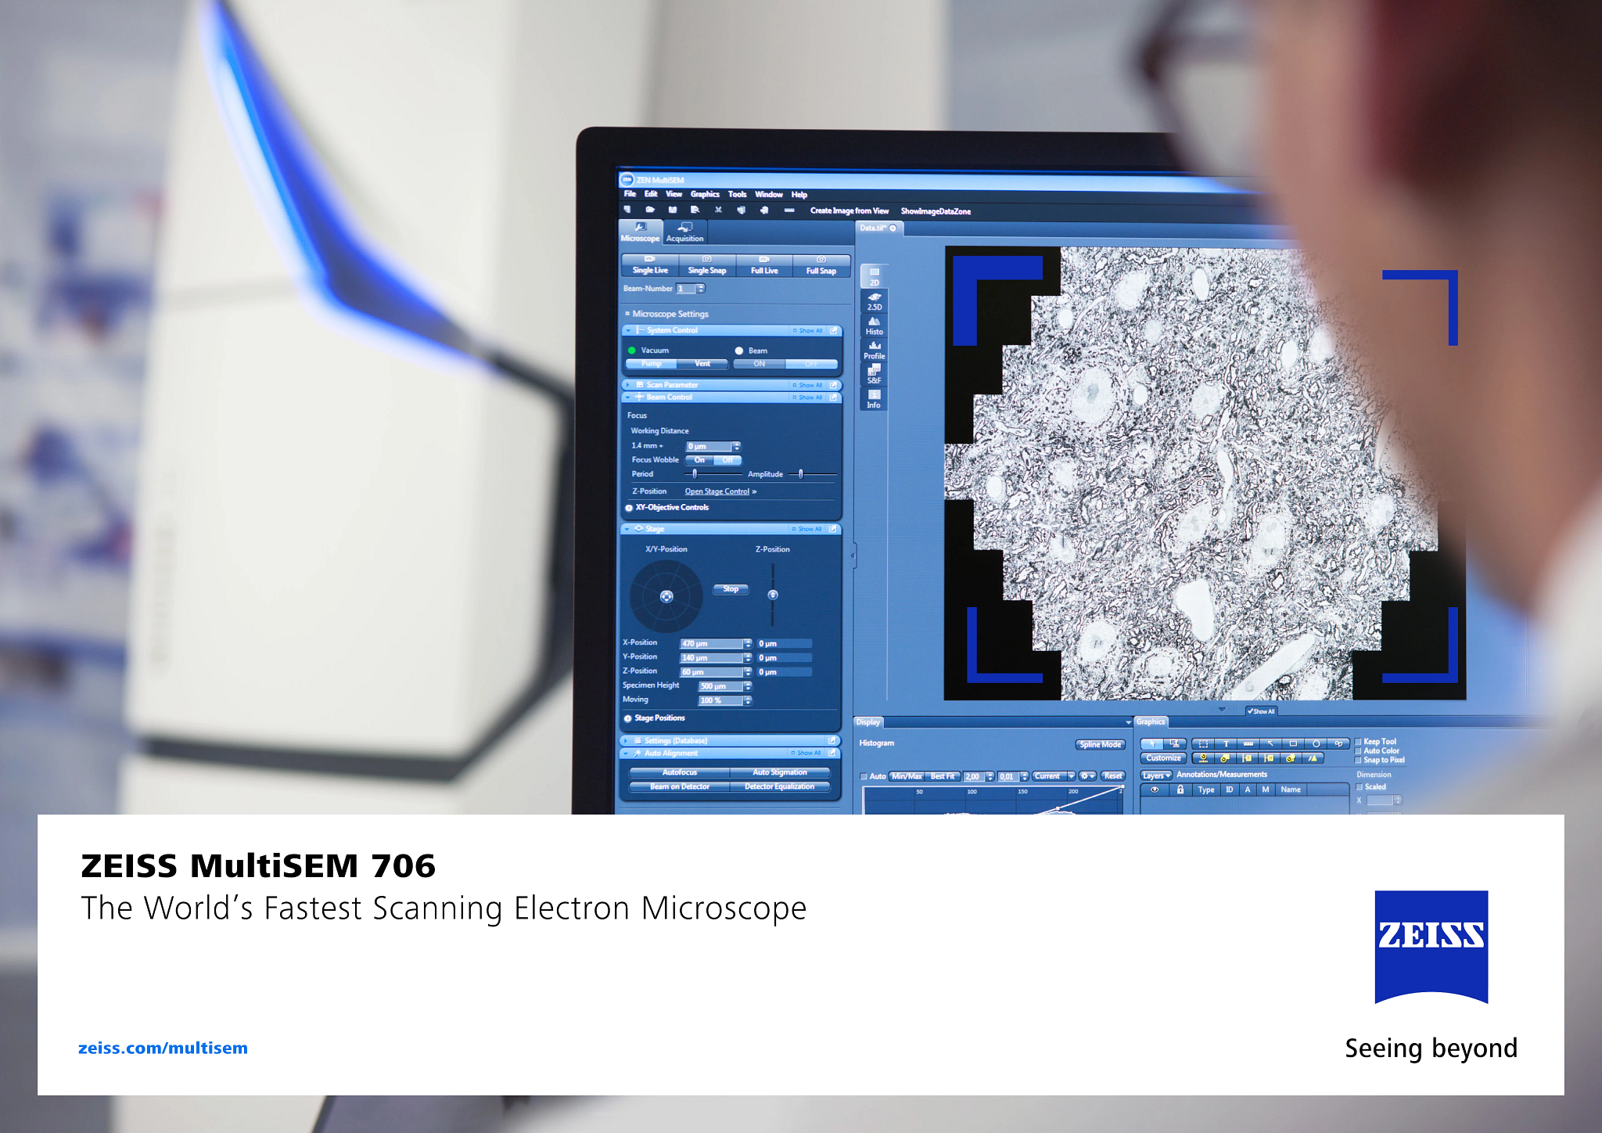
Task: Toggle the eye visibility column header
Action: coord(1155,790)
